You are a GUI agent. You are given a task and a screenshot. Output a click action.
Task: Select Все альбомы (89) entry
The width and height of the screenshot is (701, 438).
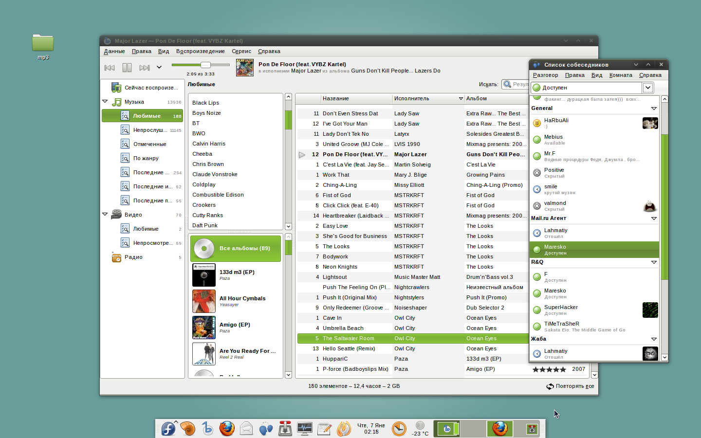pos(236,248)
